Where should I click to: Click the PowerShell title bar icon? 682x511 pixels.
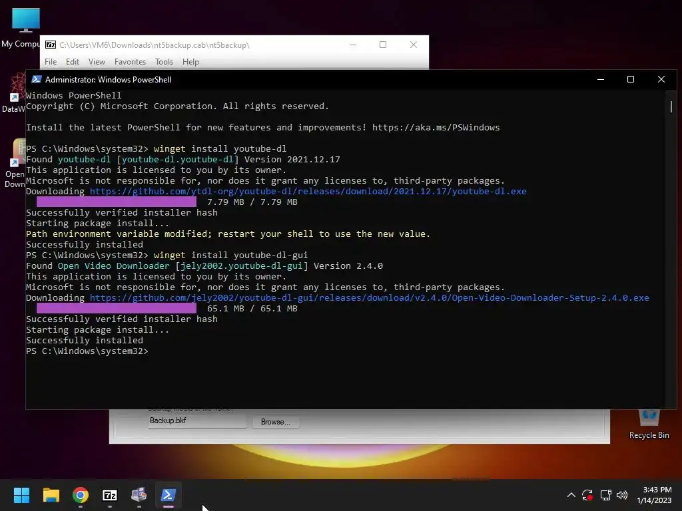point(37,80)
